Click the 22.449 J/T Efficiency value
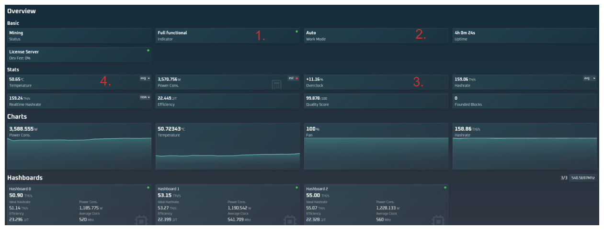604x230 pixels. [x=166, y=98]
